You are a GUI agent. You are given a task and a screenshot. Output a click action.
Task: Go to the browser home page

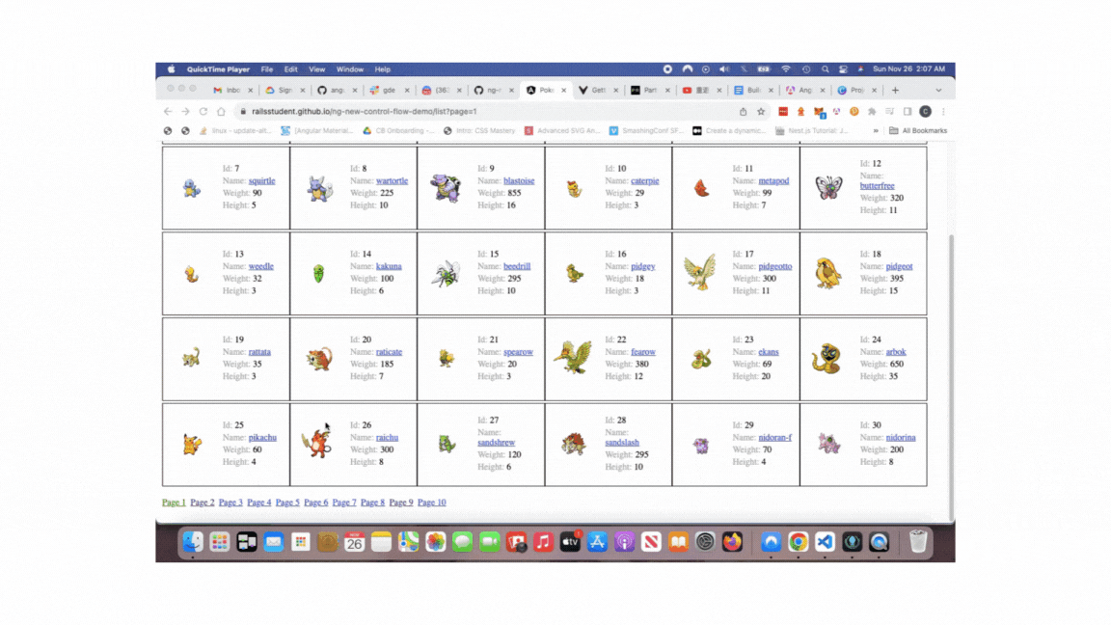click(221, 111)
